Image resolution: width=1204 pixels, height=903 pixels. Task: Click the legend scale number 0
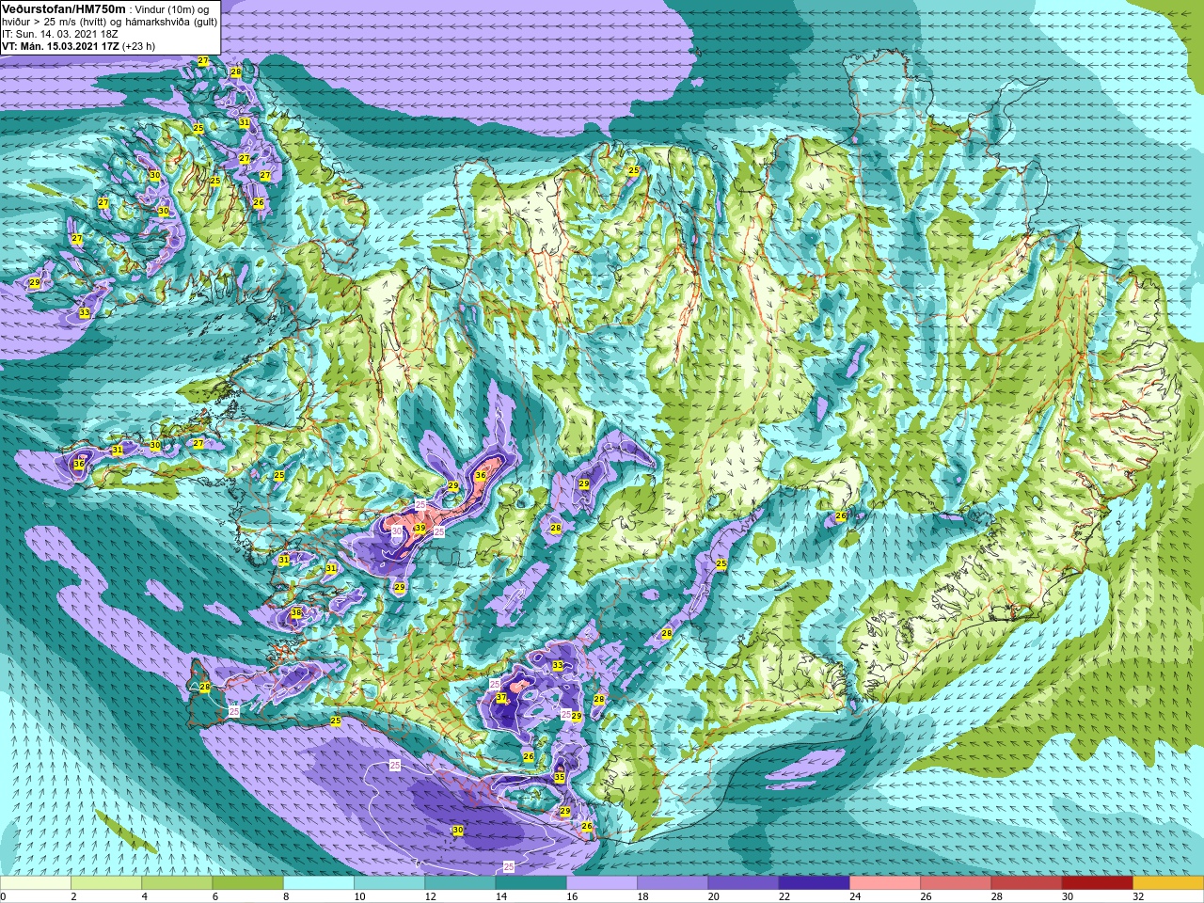[4, 896]
